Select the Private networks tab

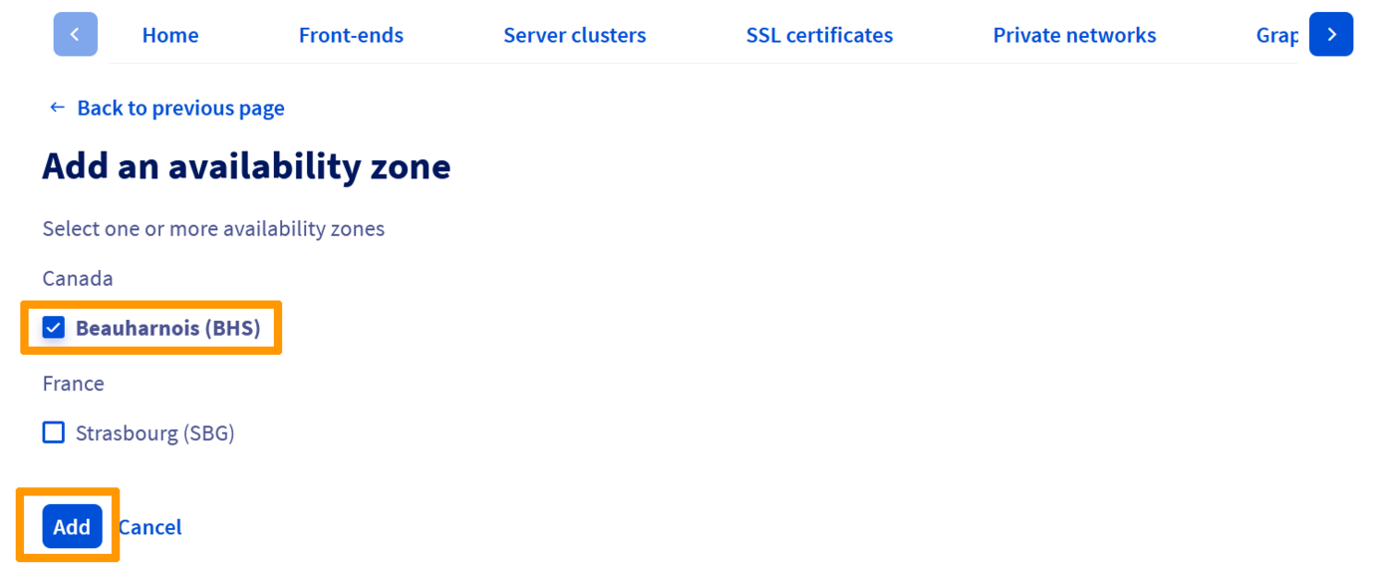pos(1074,35)
